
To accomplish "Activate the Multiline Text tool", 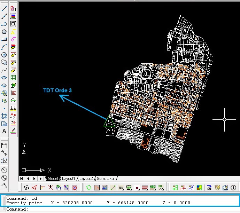I will coord(4,131).
